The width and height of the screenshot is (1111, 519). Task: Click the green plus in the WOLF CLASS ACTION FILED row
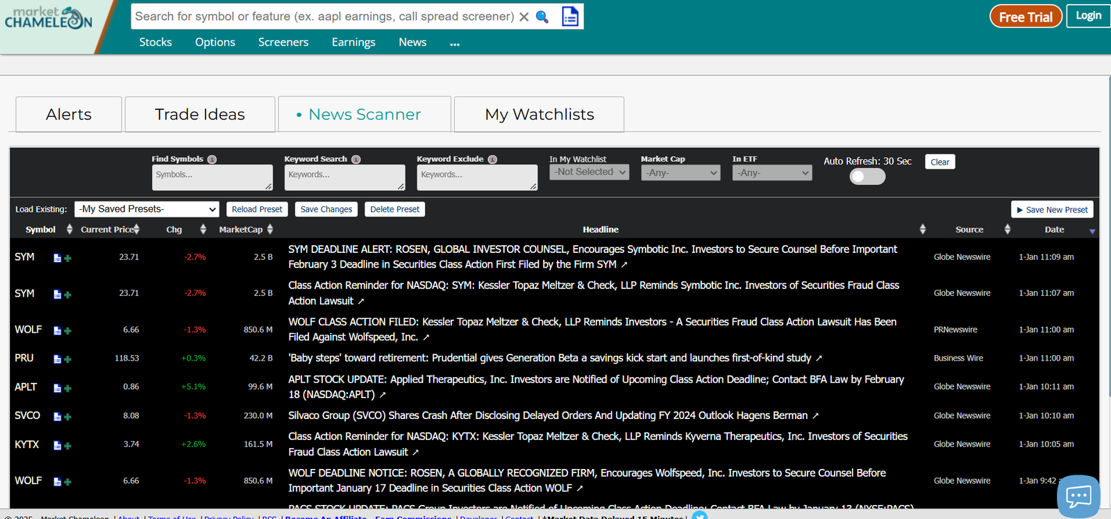(x=68, y=331)
